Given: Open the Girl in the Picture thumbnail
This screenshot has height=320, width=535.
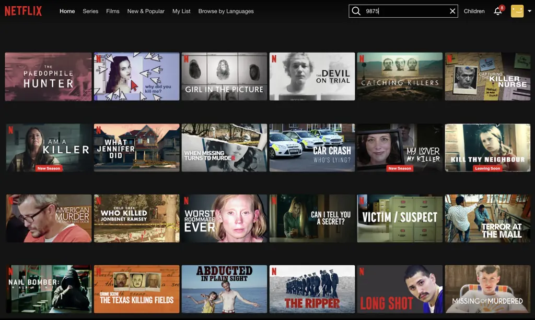Looking at the screenshot, I should tap(224, 76).
